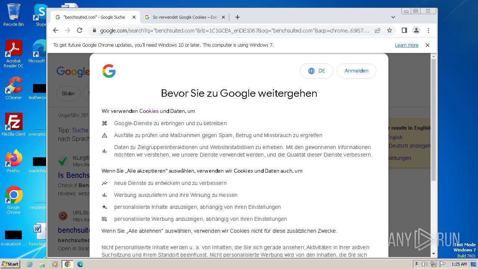Open the volume speaker tray icon
The width and height of the screenshot is (478, 269).
click(425, 264)
